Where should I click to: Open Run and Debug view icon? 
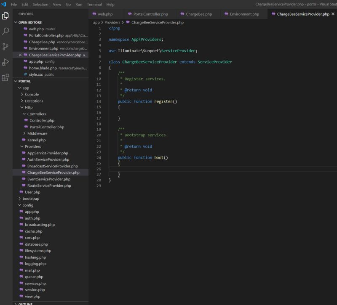(5, 62)
